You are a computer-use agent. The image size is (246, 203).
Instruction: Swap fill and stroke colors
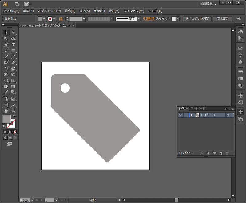[14, 116]
